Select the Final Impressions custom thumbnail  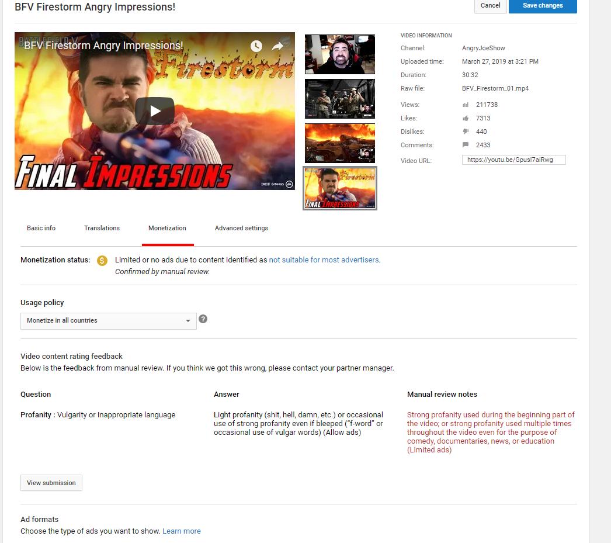coord(340,188)
